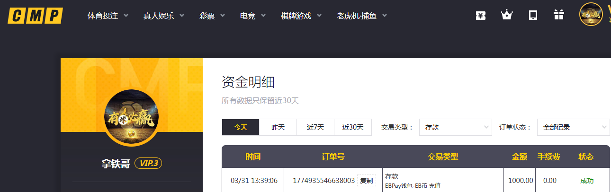Expand chevron next to 棋牌游戏
The height and width of the screenshot is (192, 611).
click(x=319, y=16)
